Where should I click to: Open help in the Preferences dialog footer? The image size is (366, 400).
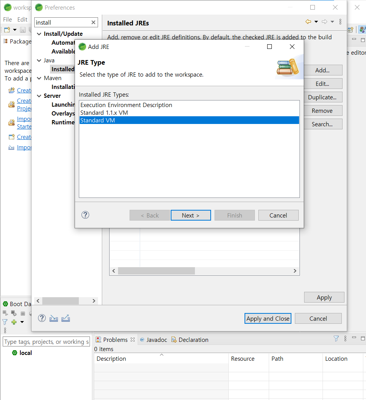pyautogui.click(x=42, y=318)
